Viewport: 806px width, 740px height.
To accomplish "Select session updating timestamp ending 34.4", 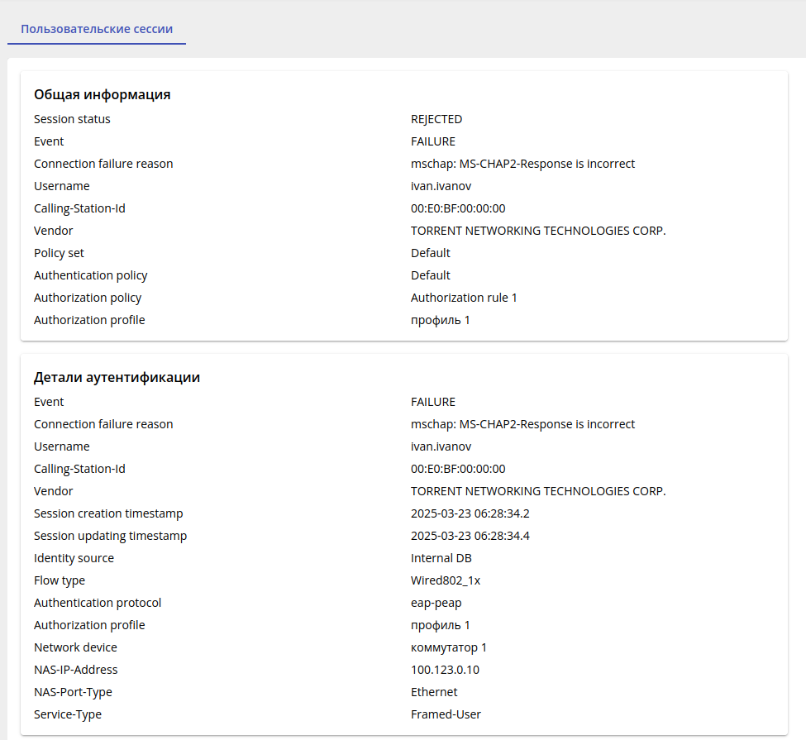I will (470, 536).
